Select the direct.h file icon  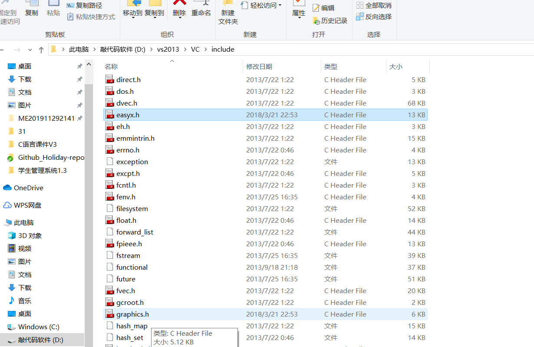point(110,79)
